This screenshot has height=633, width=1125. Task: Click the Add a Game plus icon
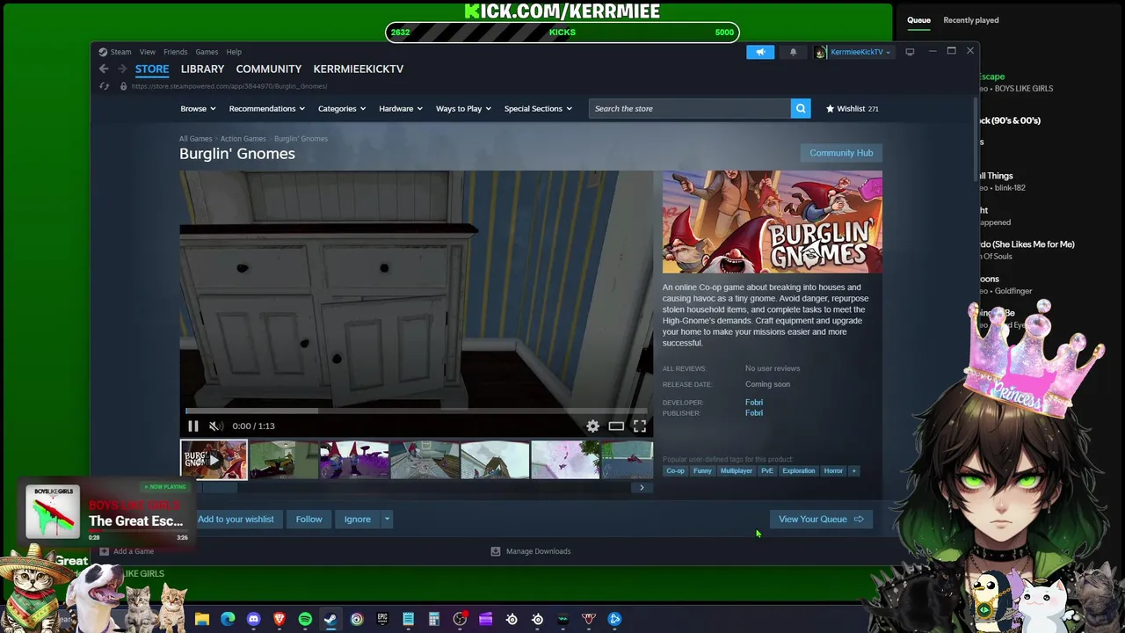pos(104,551)
